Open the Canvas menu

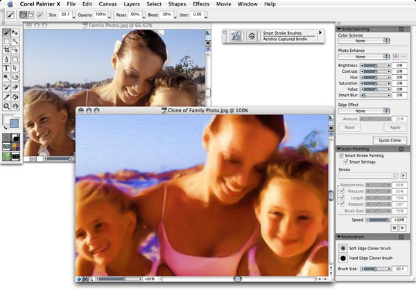107,4
